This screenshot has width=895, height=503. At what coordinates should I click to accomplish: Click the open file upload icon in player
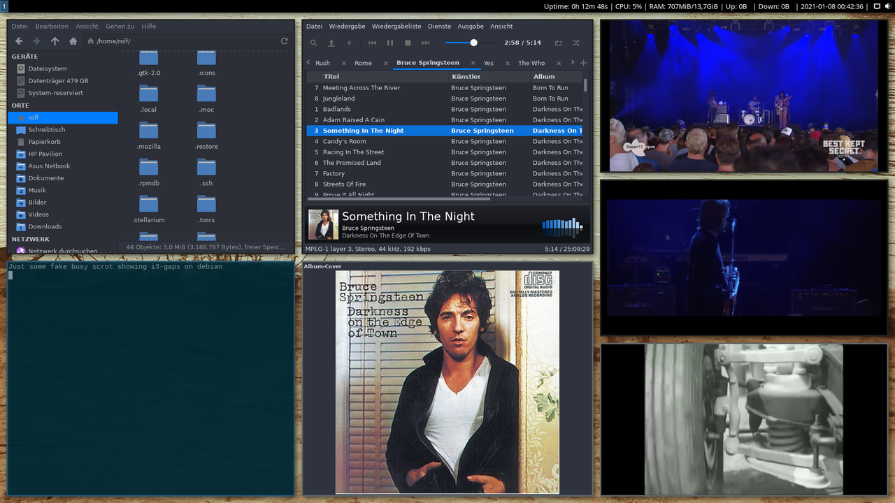tap(331, 43)
